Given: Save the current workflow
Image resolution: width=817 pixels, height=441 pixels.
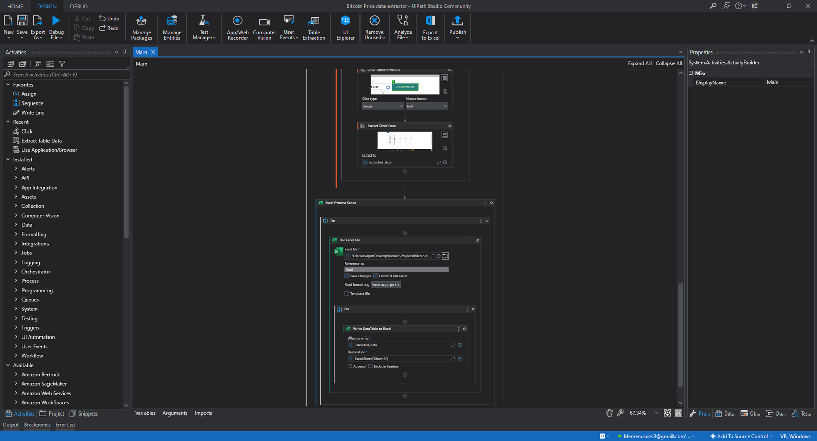Looking at the screenshot, I should pyautogui.click(x=22, y=27).
